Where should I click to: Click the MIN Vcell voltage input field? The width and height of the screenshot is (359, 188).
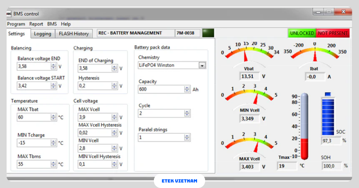(x=94, y=148)
